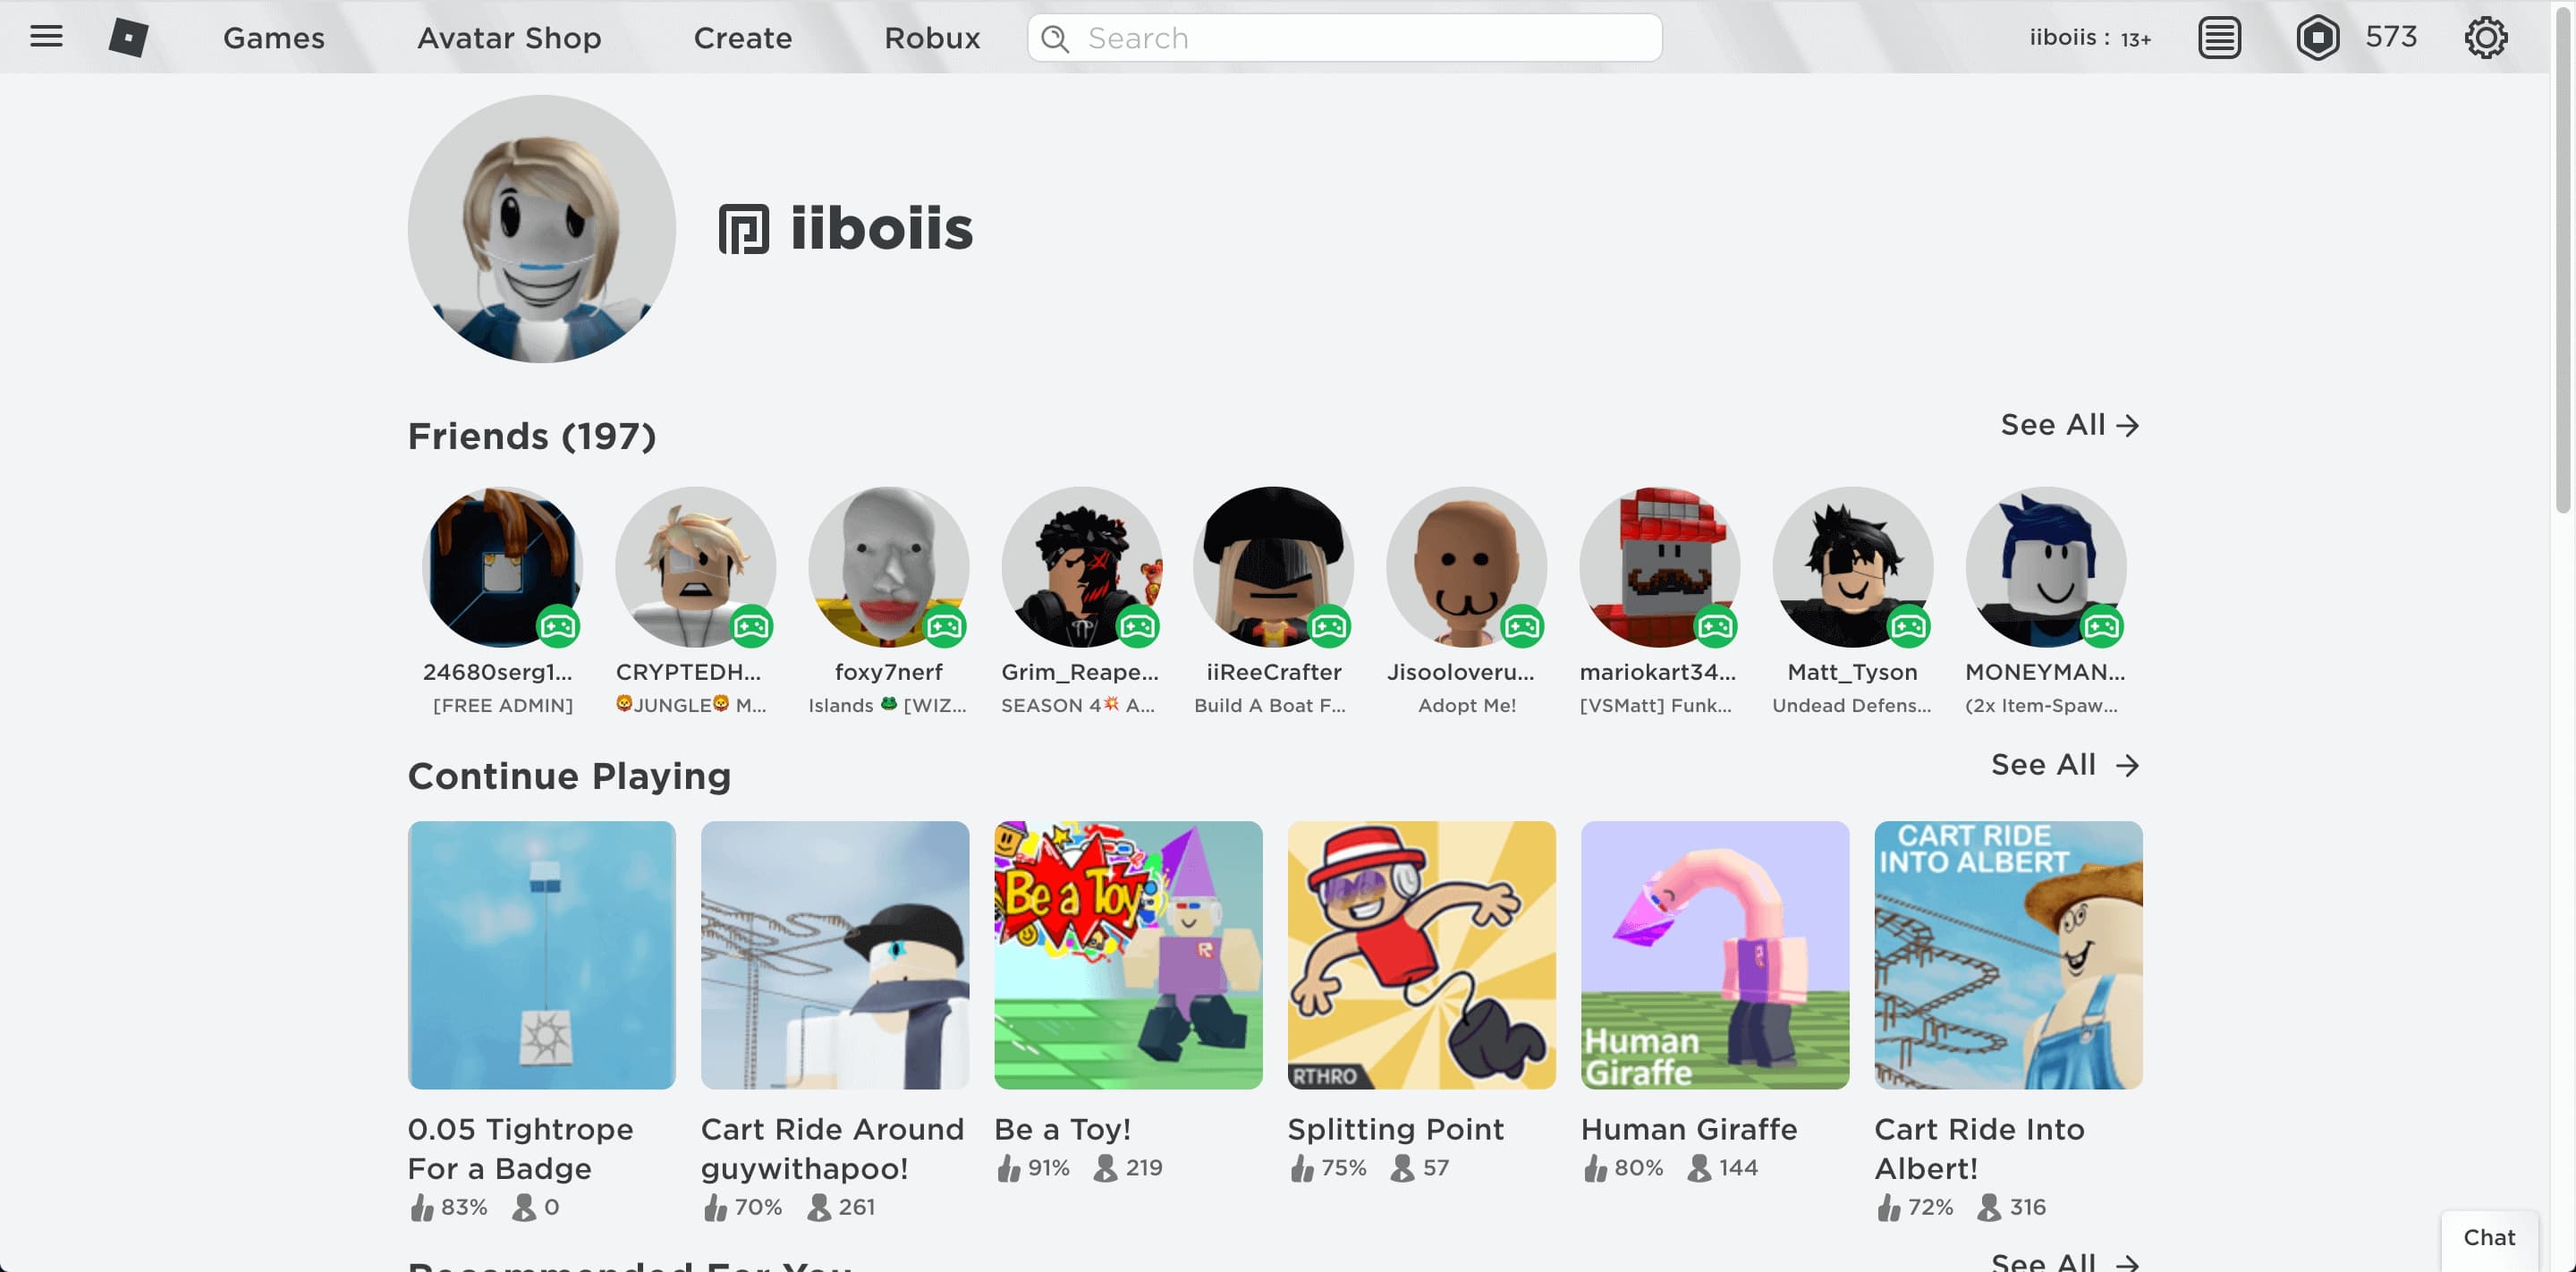
Task: Open the Avatar Shop
Action: pyautogui.click(x=509, y=37)
